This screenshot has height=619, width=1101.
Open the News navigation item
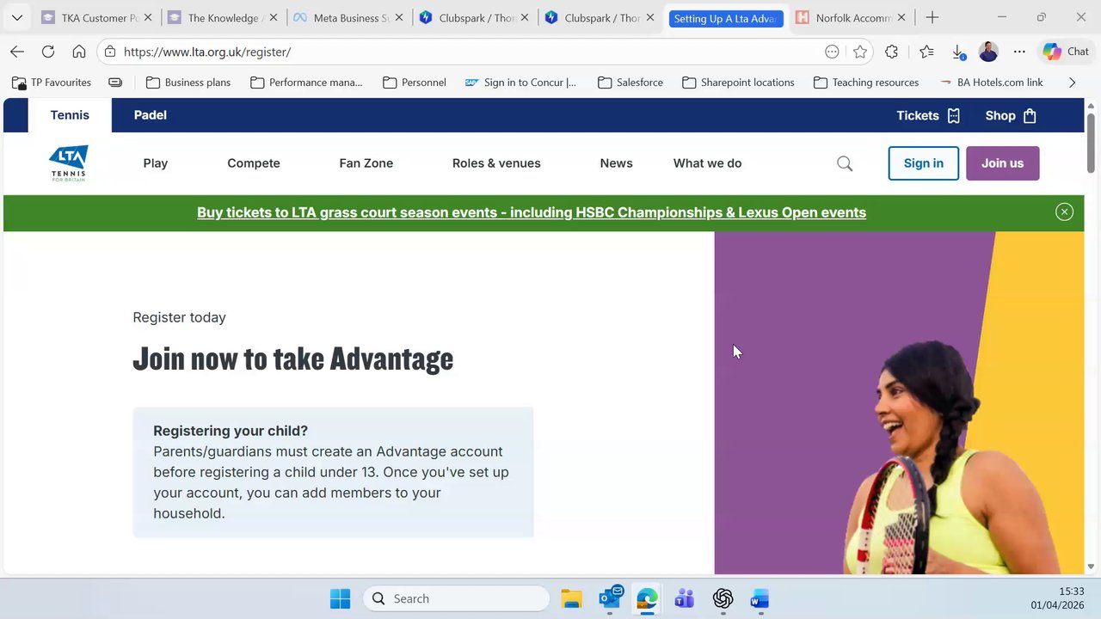coord(616,163)
